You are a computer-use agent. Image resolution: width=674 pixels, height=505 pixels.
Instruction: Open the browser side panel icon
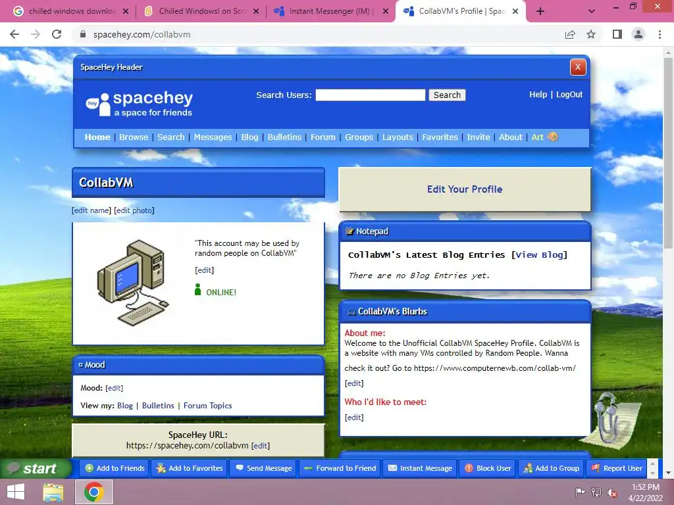point(617,34)
